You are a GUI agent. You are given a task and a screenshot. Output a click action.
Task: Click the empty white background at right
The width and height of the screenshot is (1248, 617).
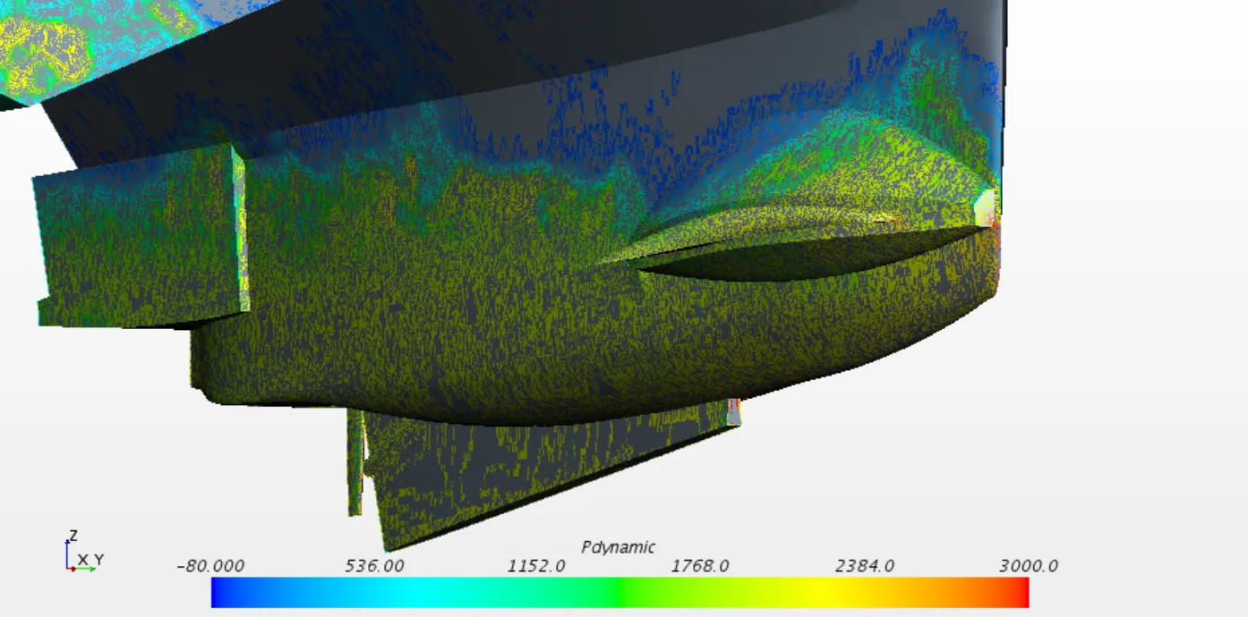click(1128, 268)
